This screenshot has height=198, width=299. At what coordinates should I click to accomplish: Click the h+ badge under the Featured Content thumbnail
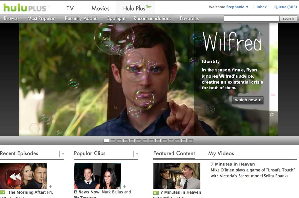point(156,193)
